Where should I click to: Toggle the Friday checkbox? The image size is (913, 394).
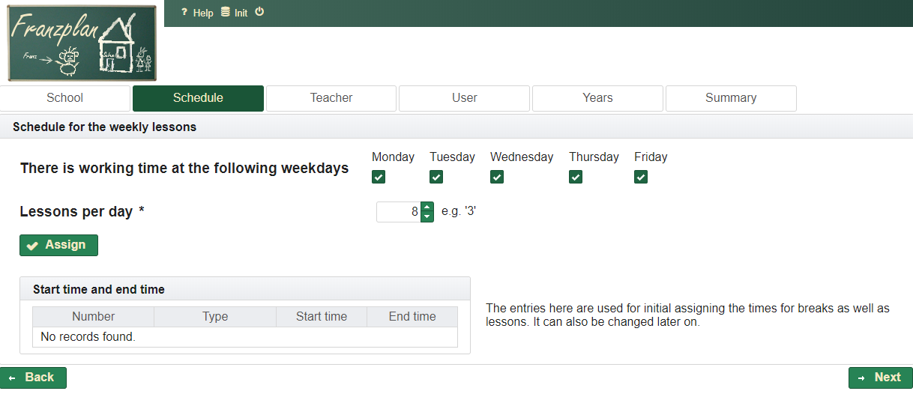click(641, 178)
